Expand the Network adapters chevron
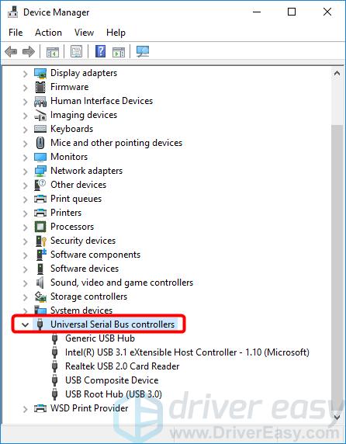Image resolution: width=346 pixels, height=444 pixels. 26,172
